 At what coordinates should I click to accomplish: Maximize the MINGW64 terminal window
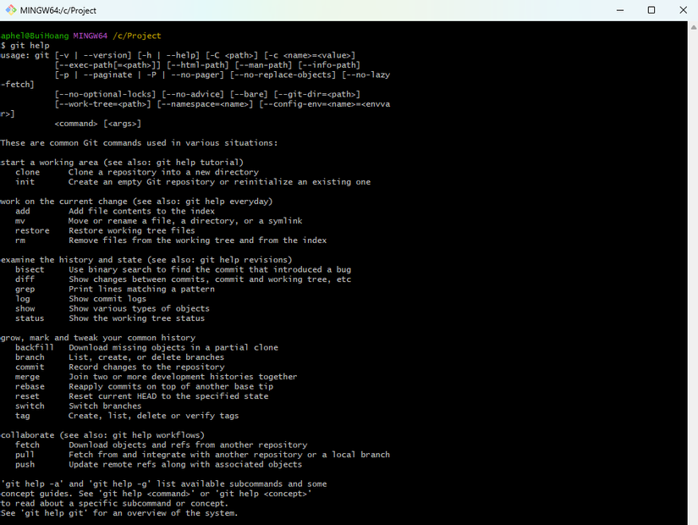(x=651, y=10)
